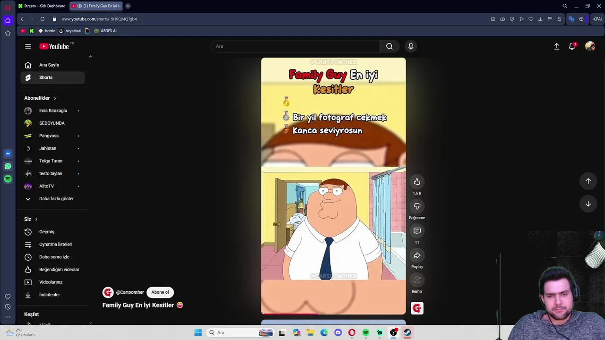Open Jahistan subscription
This screenshot has height=340, width=605.
52,148
